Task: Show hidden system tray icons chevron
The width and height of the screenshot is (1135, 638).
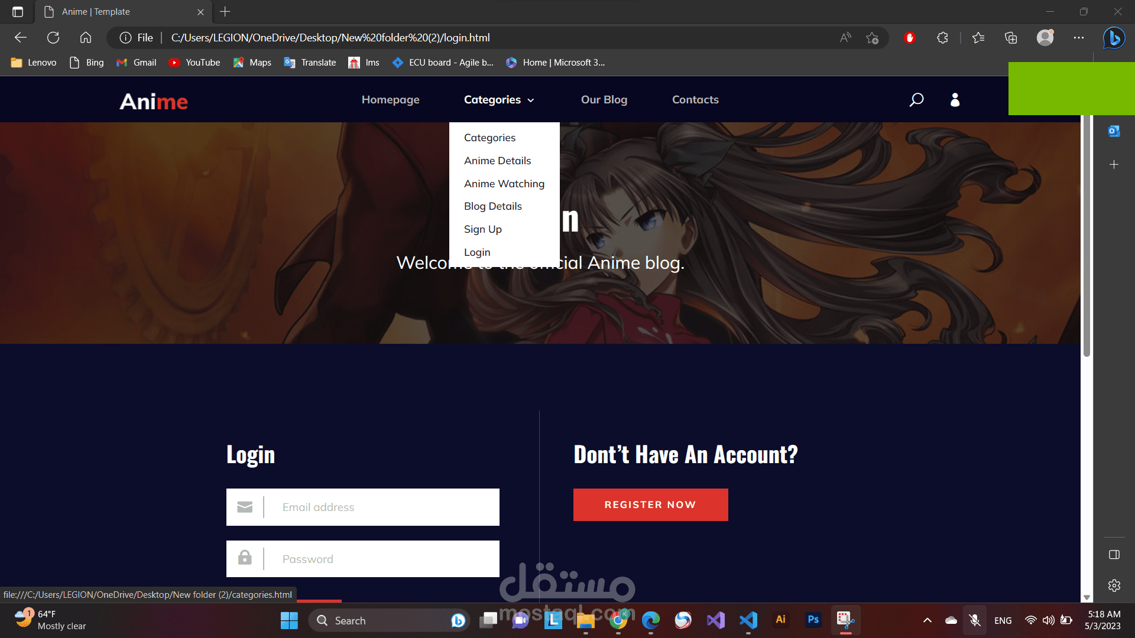Action: click(x=927, y=620)
